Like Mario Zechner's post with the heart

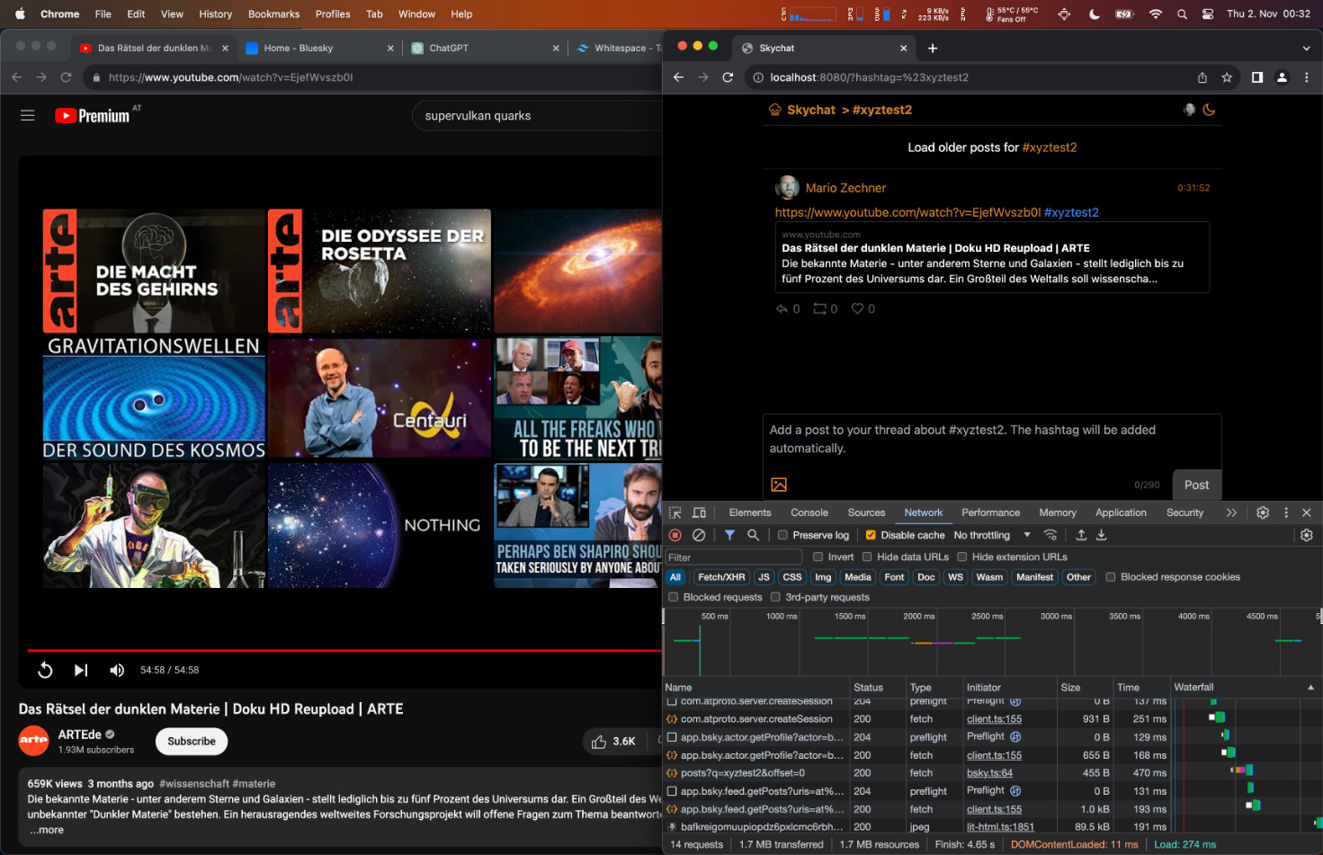857,308
